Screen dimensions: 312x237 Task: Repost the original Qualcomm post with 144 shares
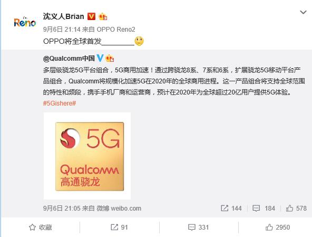231,208
